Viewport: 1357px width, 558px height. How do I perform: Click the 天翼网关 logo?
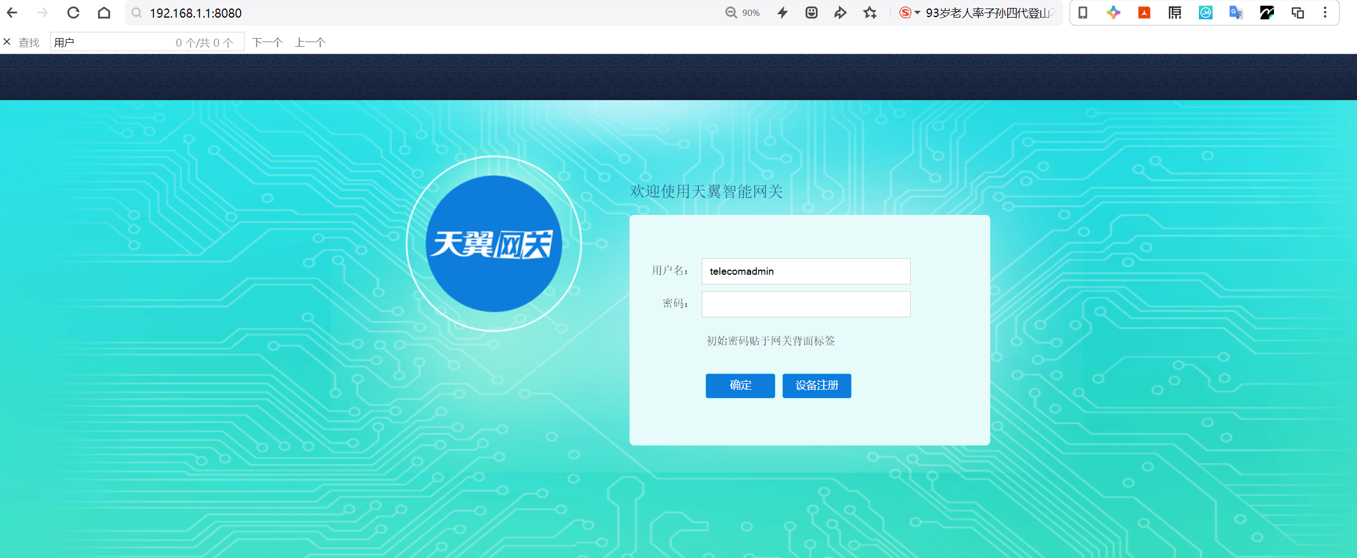click(494, 243)
